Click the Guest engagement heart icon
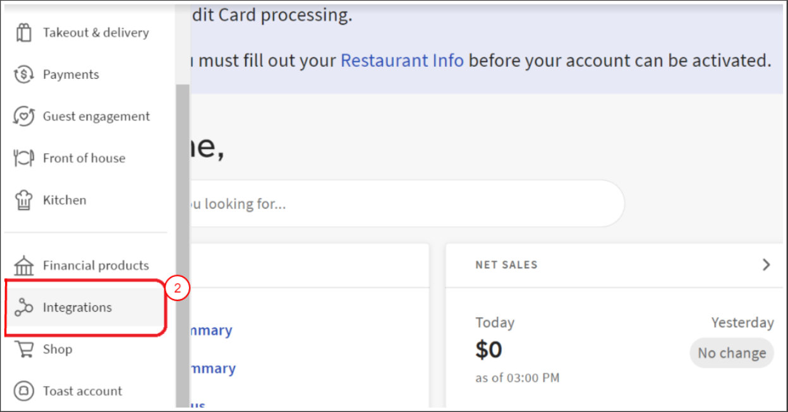Image resolution: width=788 pixels, height=412 pixels. (x=23, y=117)
